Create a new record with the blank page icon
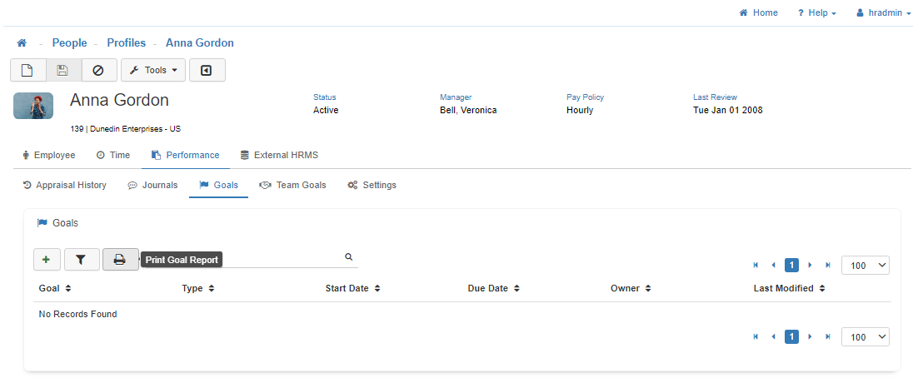 27,71
